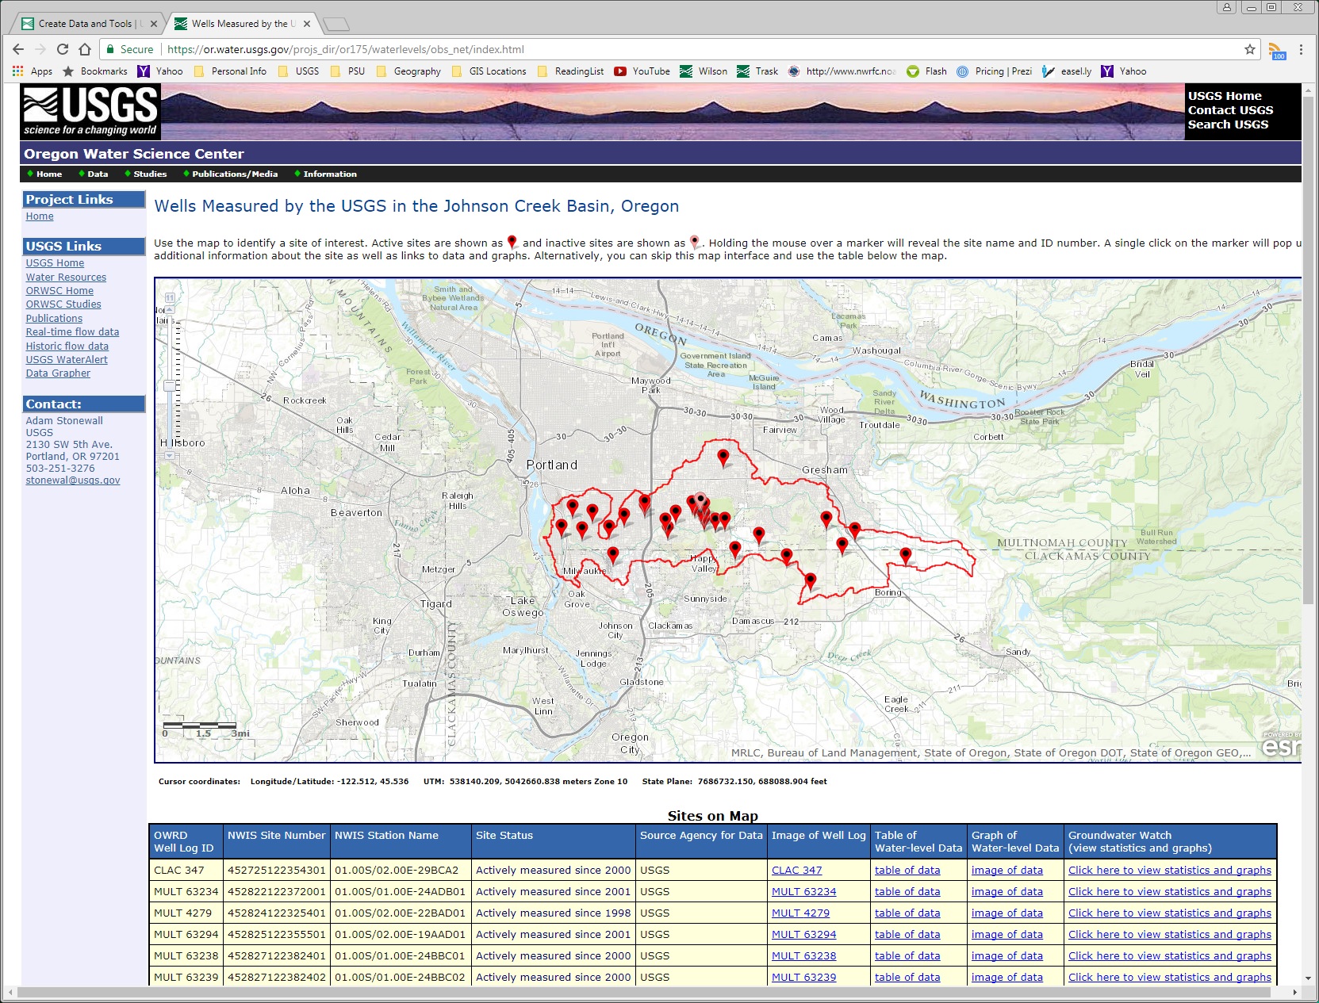Open the browser home page

(x=85, y=49)
